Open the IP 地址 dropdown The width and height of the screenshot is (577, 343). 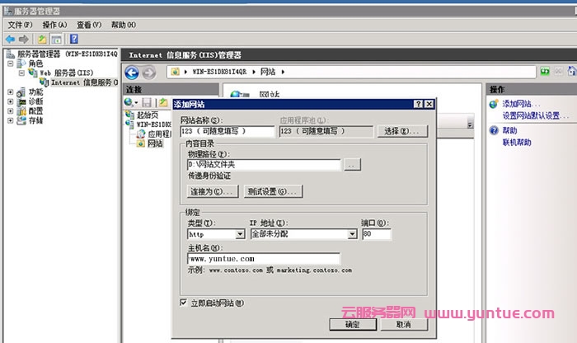pos(352,234)
